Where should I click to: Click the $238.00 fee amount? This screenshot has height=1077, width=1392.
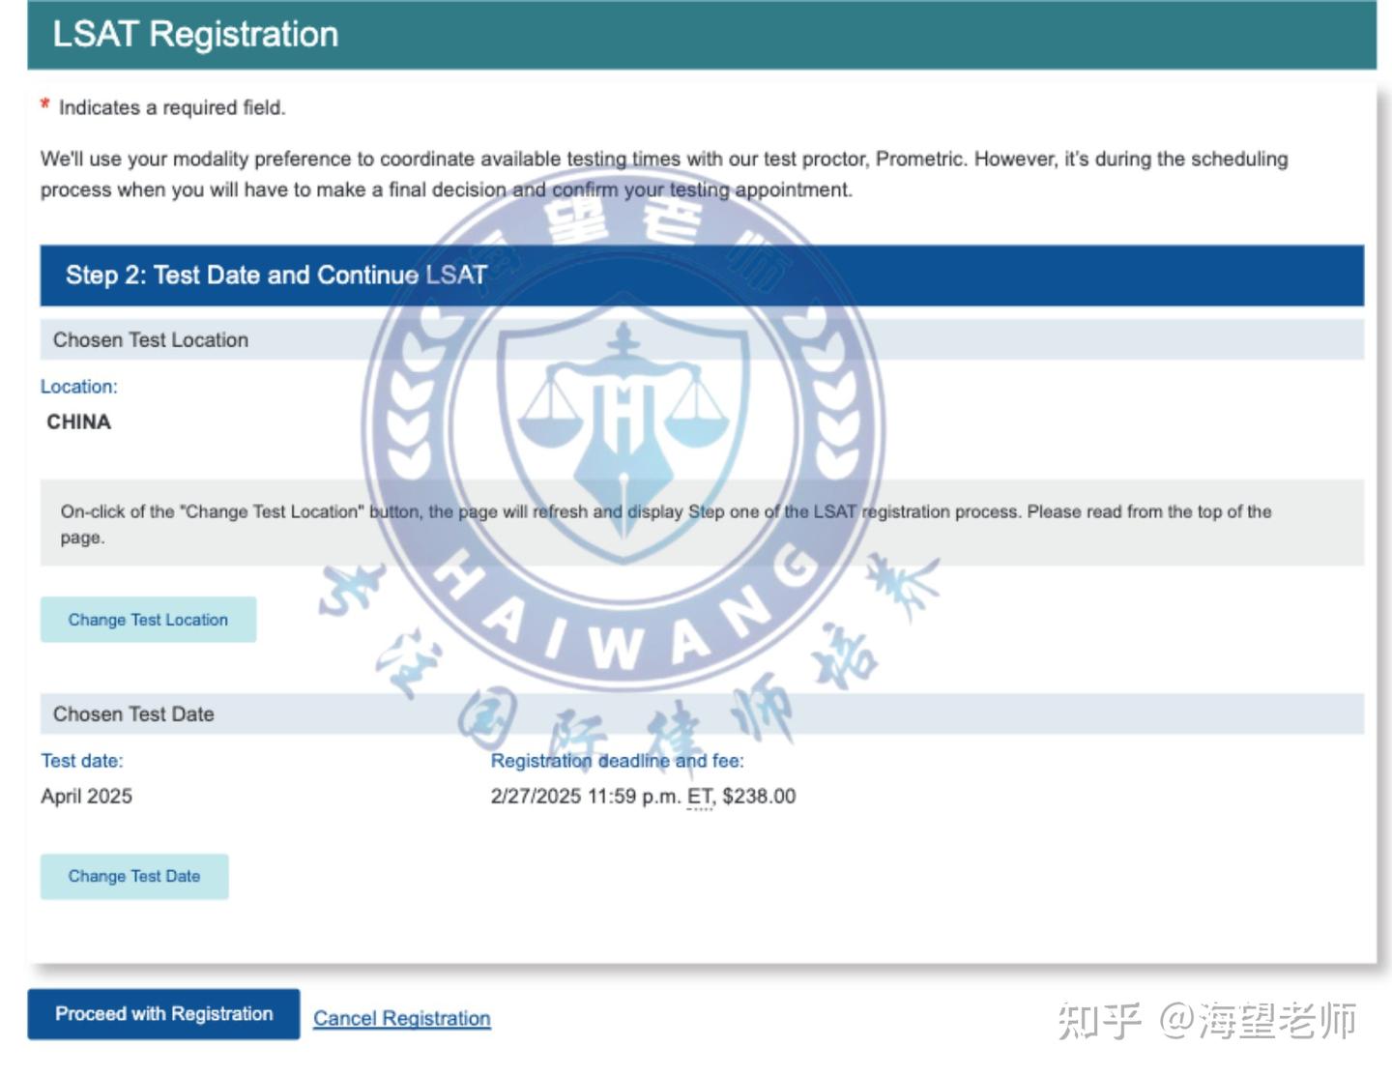tap(759, 797)
